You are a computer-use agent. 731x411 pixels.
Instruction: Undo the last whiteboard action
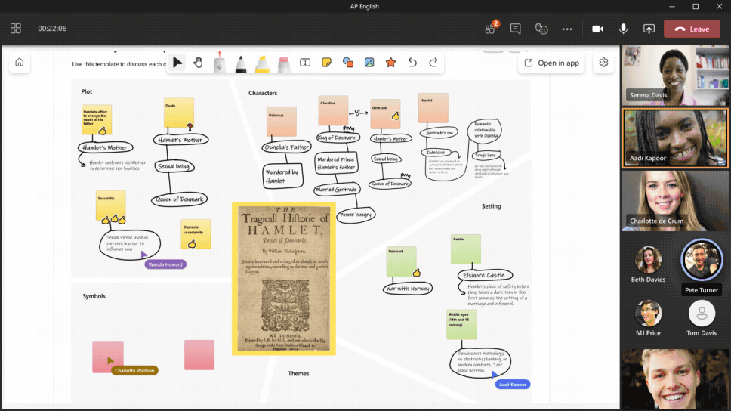click(412, 63)
